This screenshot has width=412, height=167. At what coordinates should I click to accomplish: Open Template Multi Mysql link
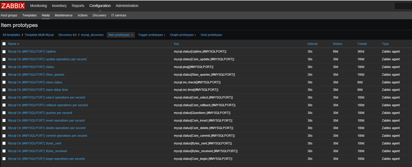[x=39, y=35]
